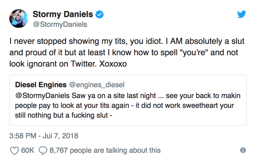
Task: Click the quoted text 'fucking slut -' line
Action: pos(64,115)
